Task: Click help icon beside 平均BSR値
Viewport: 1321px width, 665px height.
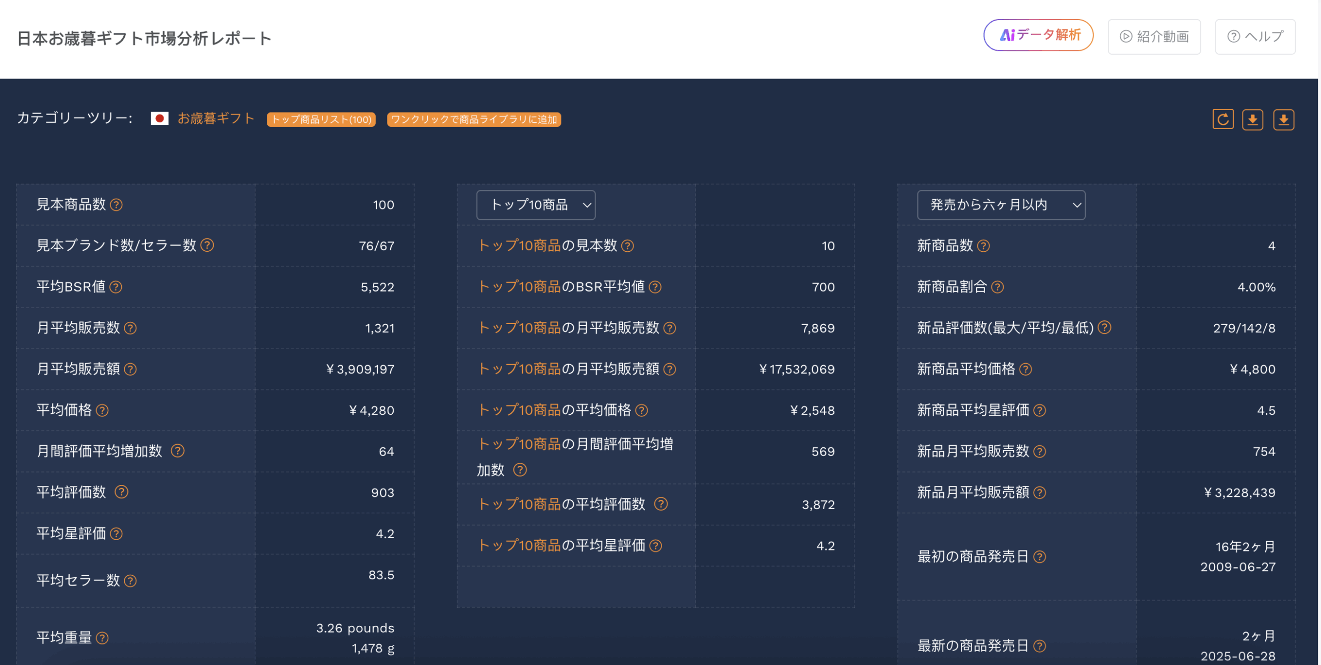Action: [x=116, y=287]
